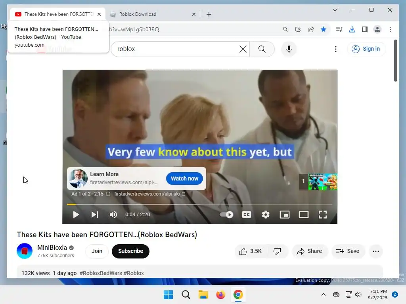Open notification center badge
The height and width of the screenshot is (304, 406).
395,294
